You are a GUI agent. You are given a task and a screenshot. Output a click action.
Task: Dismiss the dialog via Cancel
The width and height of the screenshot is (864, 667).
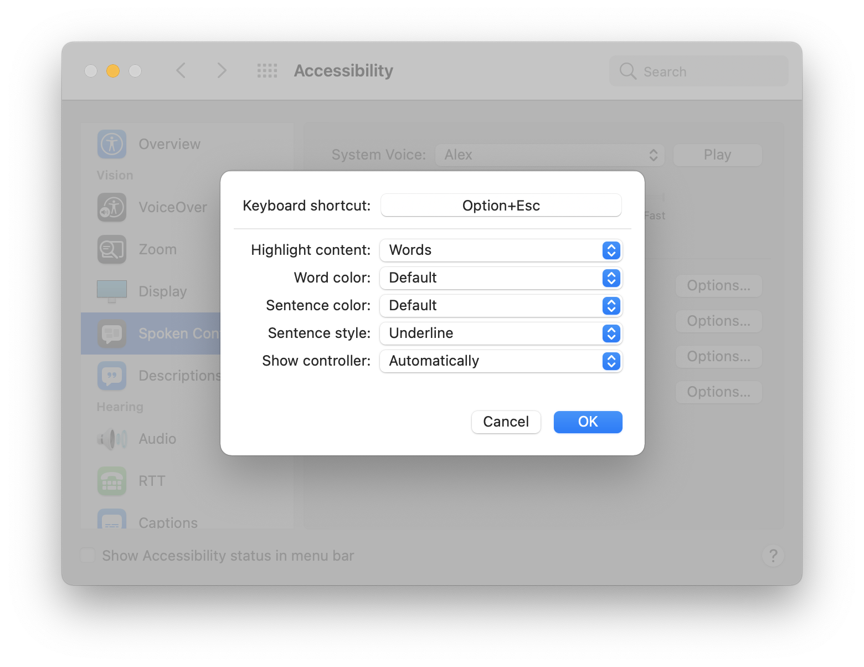point(505,422)
